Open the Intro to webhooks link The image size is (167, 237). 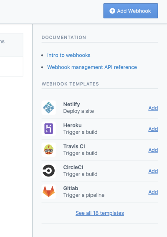[x=69, y=55]
